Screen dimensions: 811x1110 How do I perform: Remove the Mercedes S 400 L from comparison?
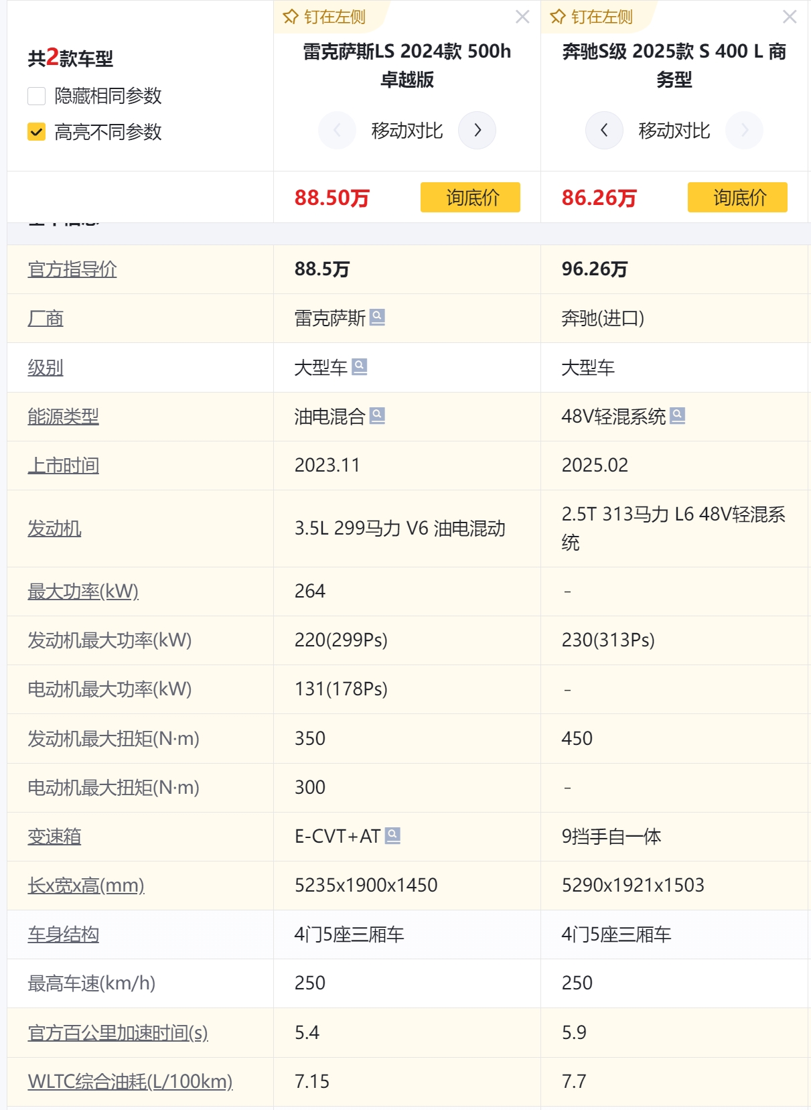[x=790, y=17]
